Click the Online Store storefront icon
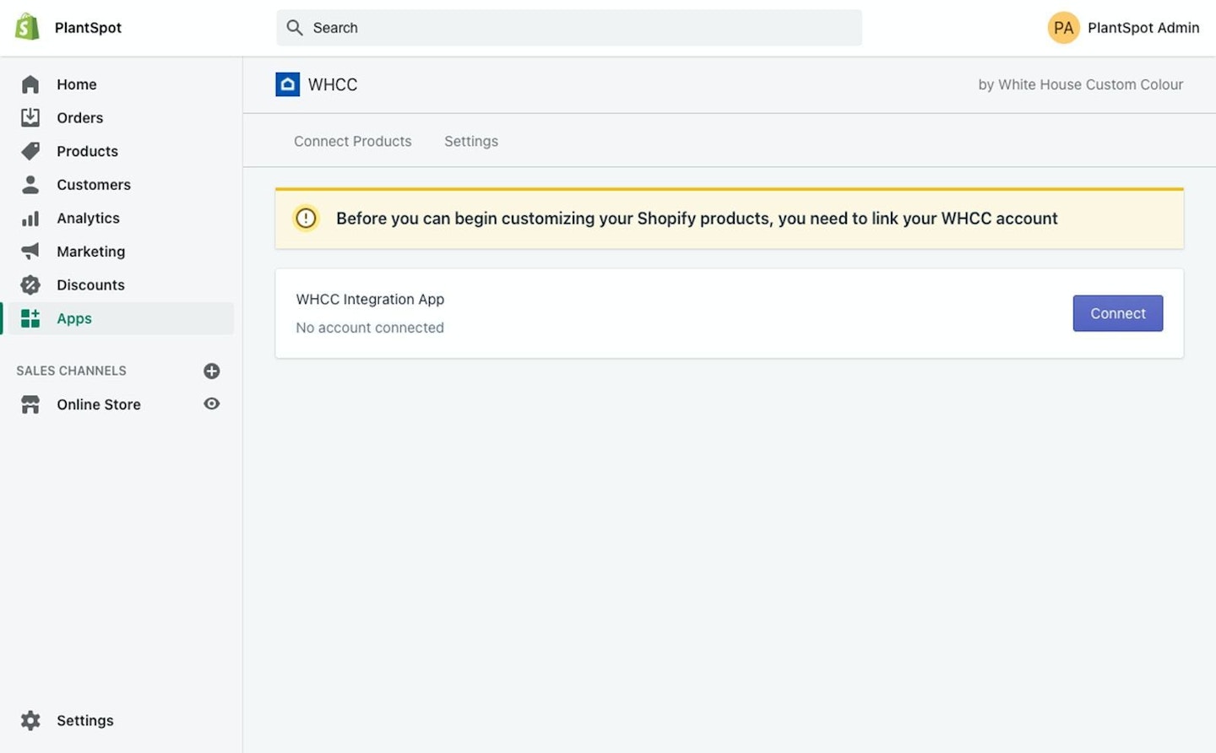Screen dimensions: 1216x753 click(x=30, y=404)
